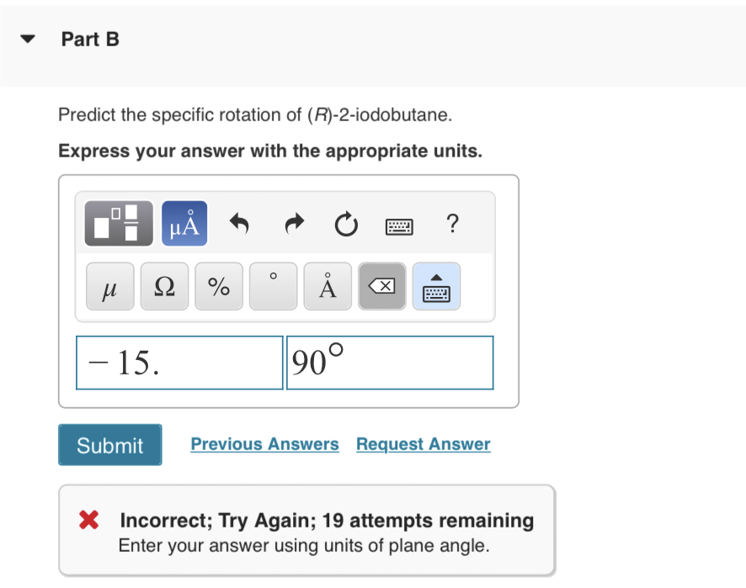Select the units field showing 90 degrees
The height and width of the screenshot is (588, 746).
click(x=390, y=363)
